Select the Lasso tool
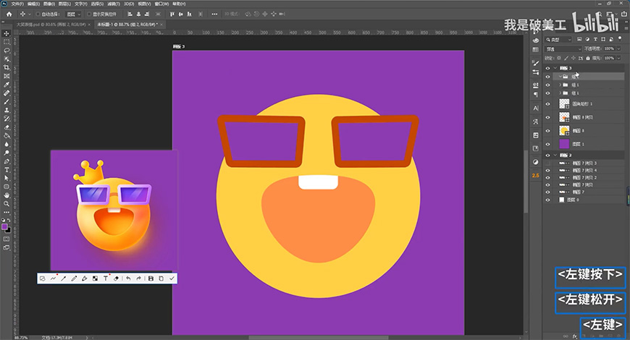 7,51
